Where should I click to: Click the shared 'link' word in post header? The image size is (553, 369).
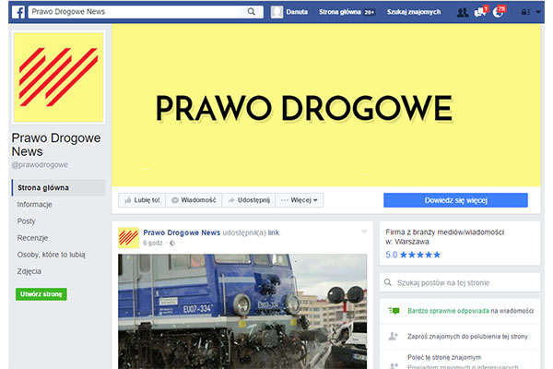coord(274,232)
